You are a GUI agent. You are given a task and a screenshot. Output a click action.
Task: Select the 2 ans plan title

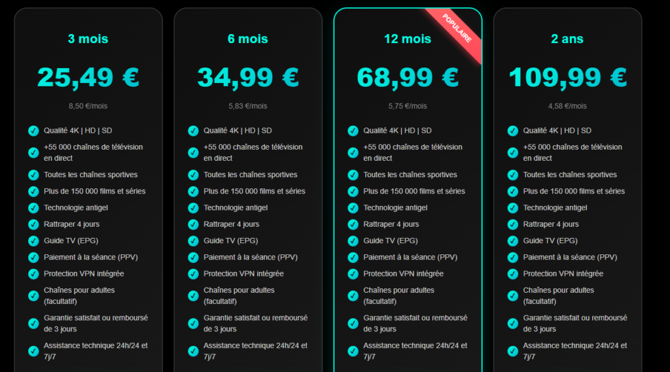pyautogui.click(x=567, y=39)
